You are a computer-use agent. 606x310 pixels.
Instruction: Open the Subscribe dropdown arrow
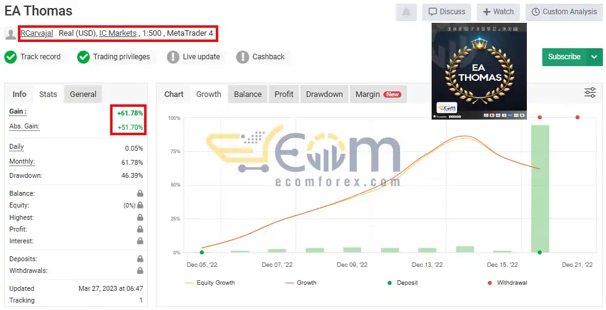click(594, 57)
